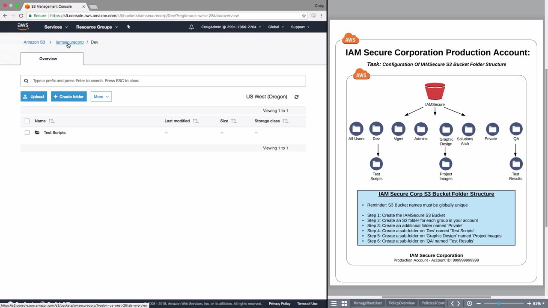
Task: Sort by Size column arrows
Action: click(234, 121)
